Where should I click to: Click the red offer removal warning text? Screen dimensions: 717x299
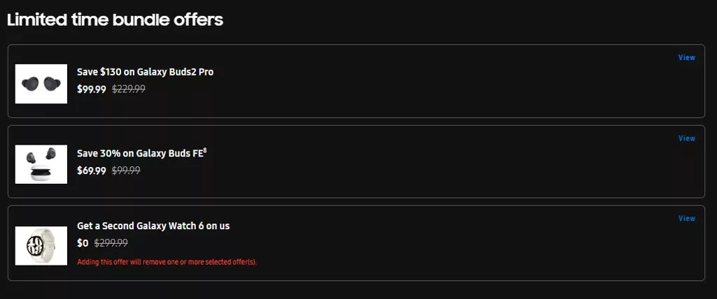pos(167,262)
